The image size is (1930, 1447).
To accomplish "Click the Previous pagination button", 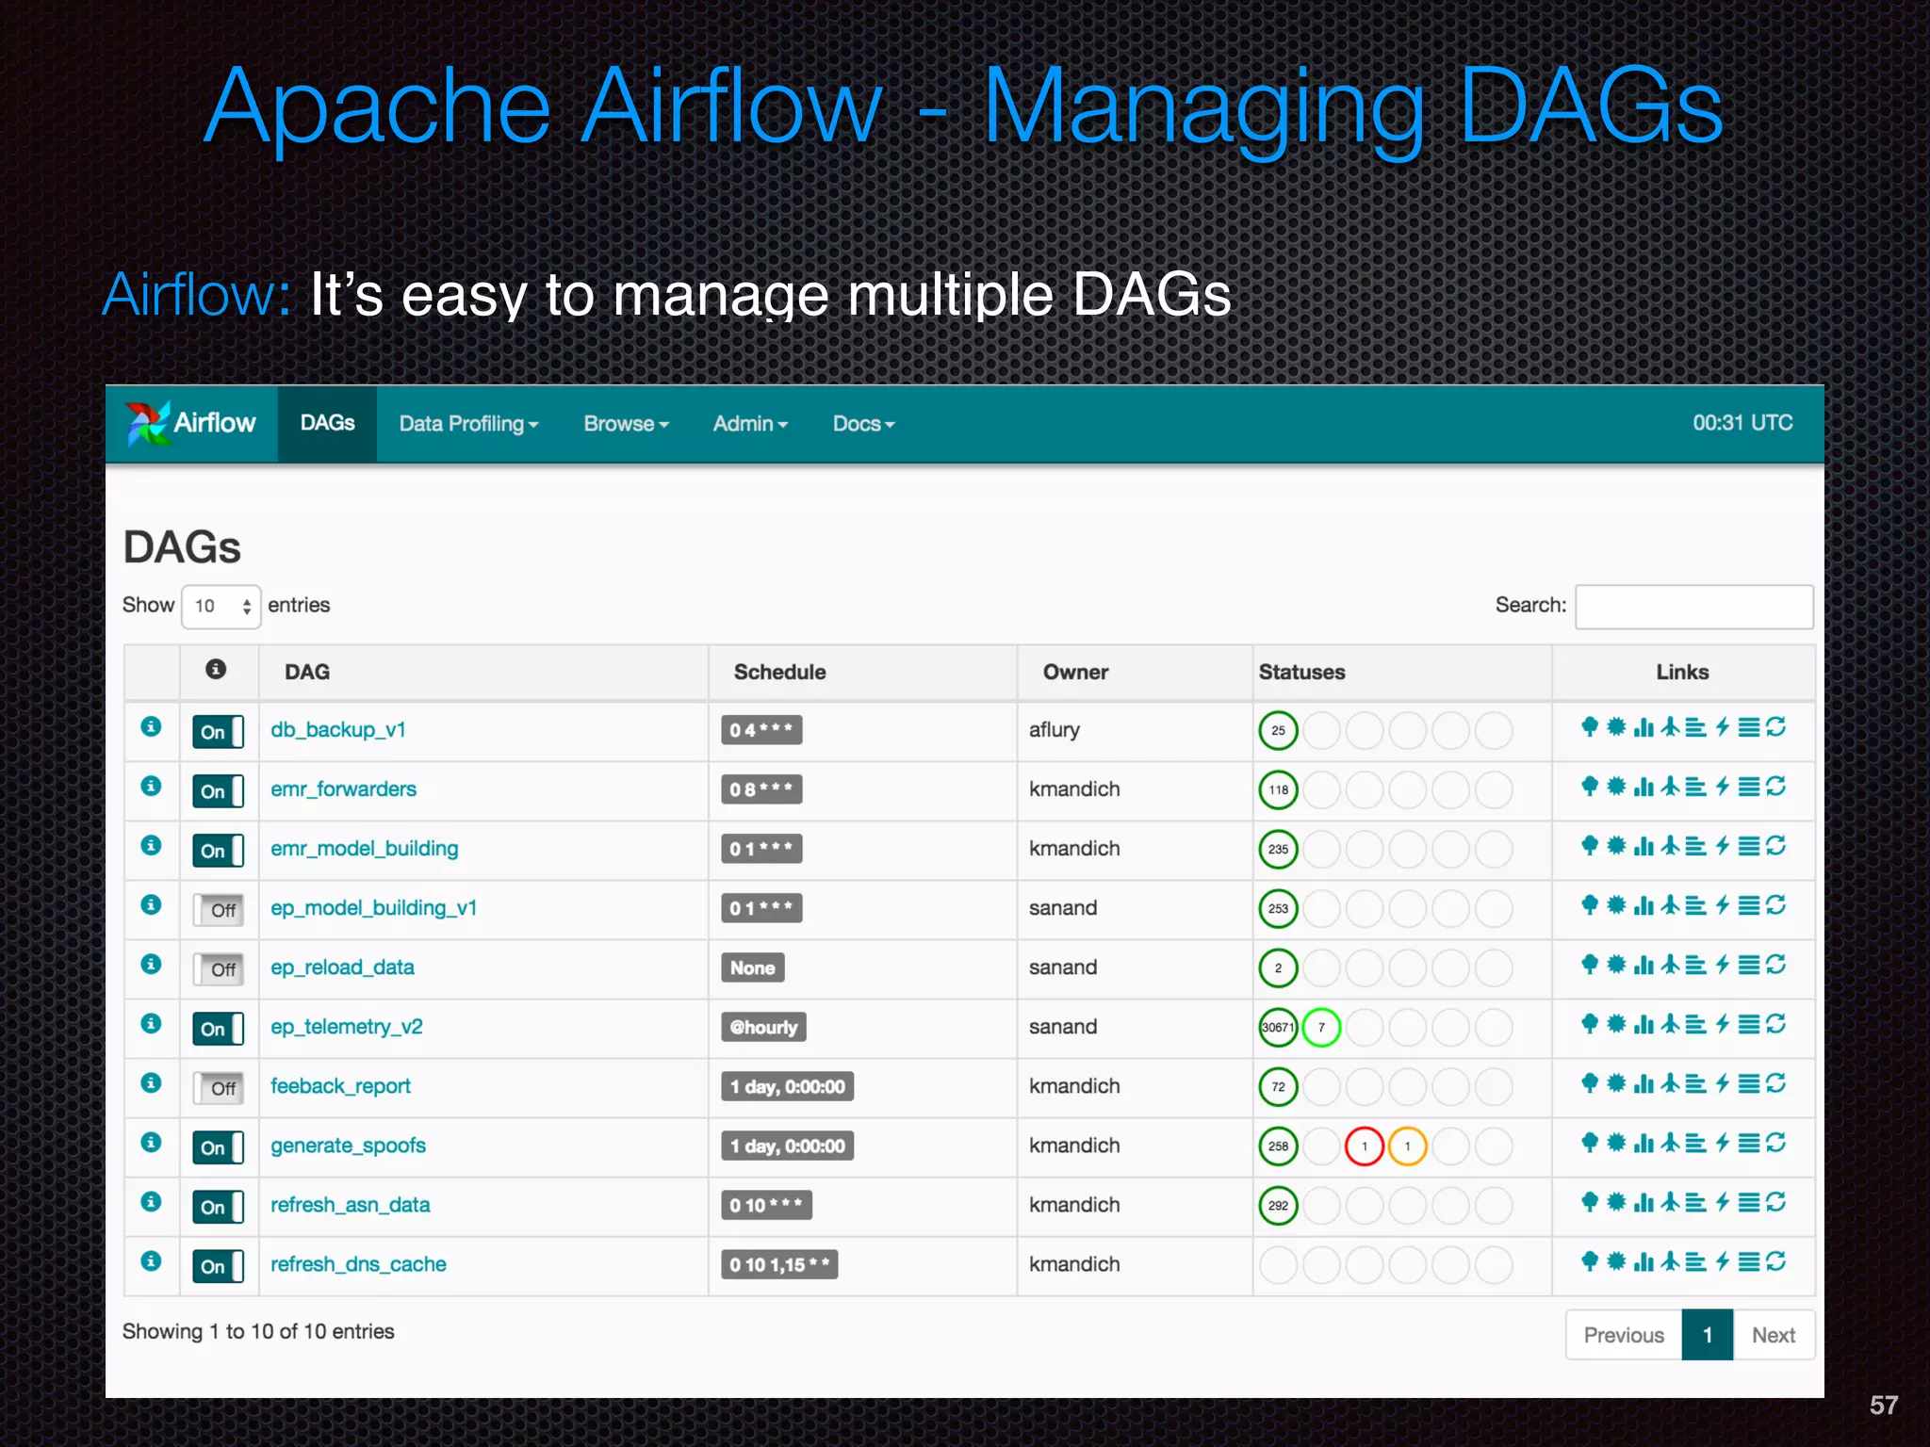I will (x=1624, y=1335).
